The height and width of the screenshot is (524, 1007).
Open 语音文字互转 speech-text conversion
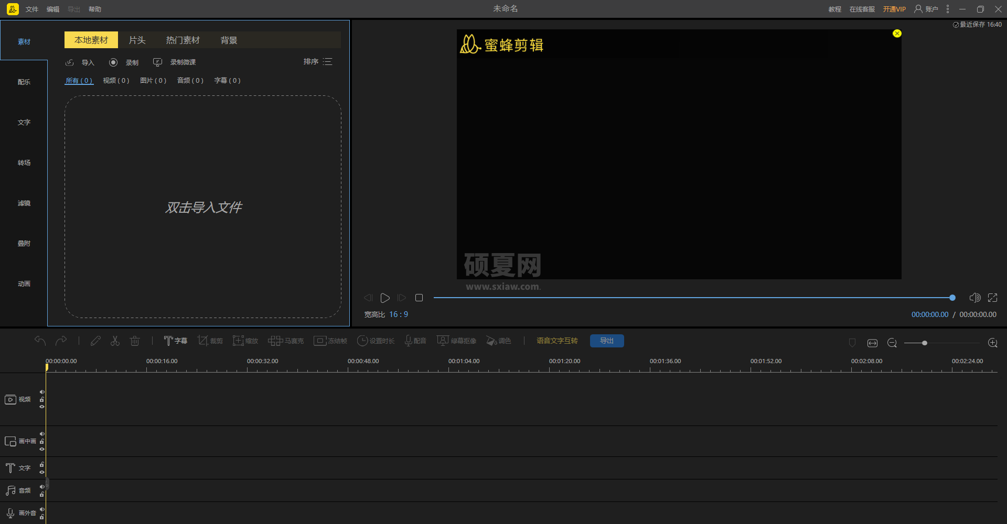coord(557,341)
